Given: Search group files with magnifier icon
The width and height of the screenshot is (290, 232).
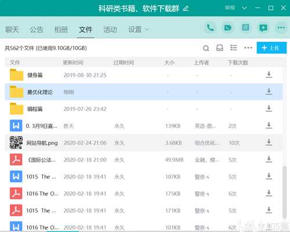Looking at the screenshot, I should [x=206, y=48].
